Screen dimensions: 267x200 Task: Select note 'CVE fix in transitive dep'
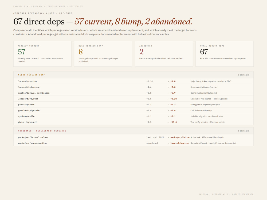click(201, 111)
